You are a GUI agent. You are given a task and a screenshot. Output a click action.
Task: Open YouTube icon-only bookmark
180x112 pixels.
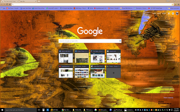click(149, 8)
